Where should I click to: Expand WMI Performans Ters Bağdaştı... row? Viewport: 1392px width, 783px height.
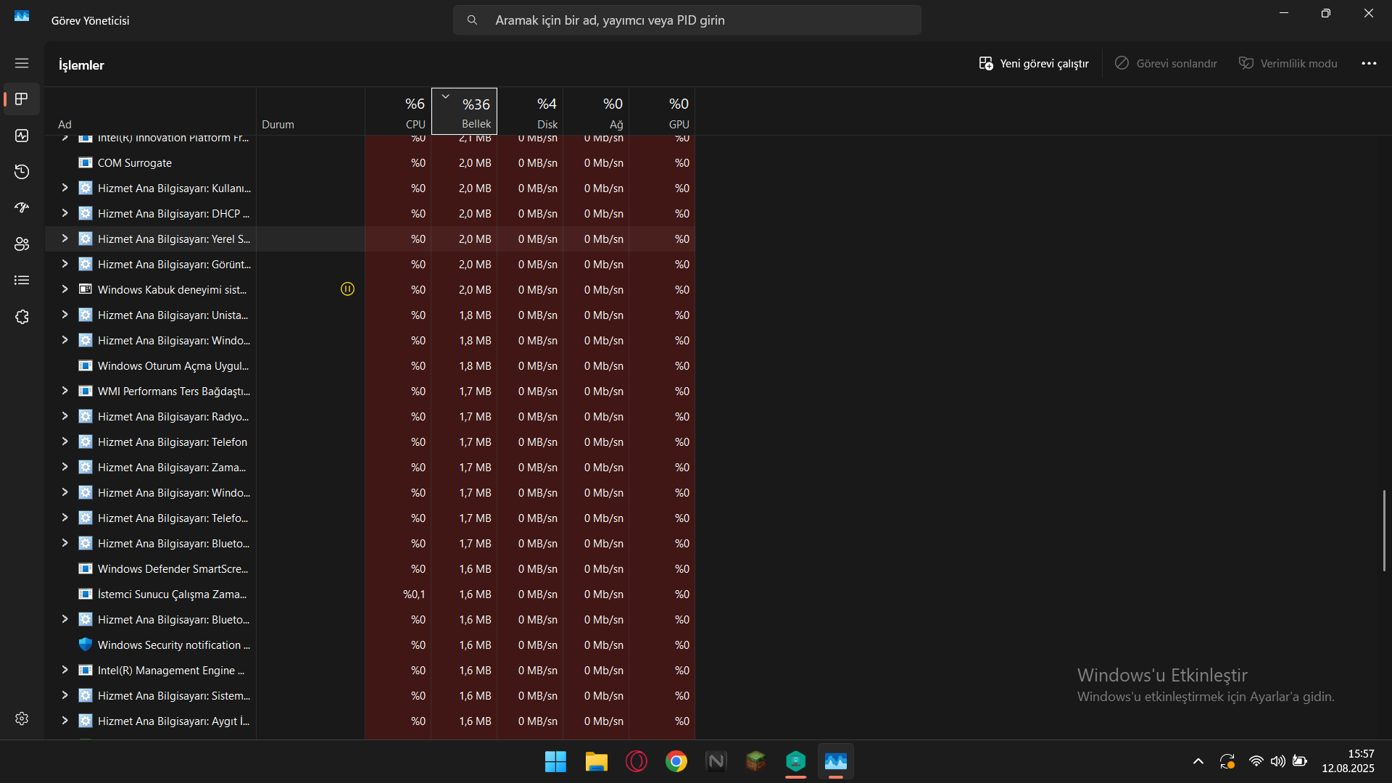65,391
